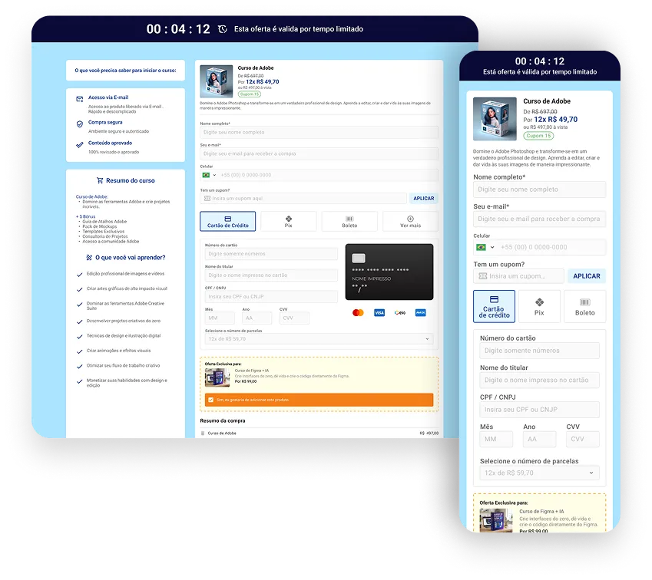Screen dimensions: 652x580
Task: Click the envelope icon beside Acesso via E-mail
Action: 80,99
